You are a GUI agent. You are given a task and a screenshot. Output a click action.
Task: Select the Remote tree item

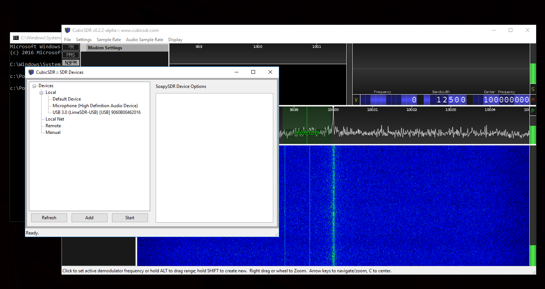53,126
